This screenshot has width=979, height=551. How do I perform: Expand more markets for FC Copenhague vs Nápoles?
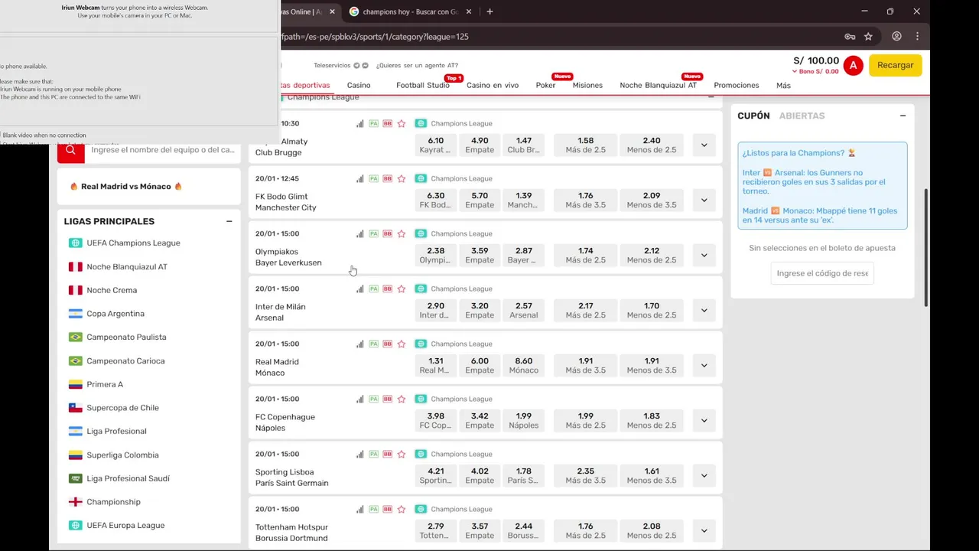point(704,420)
